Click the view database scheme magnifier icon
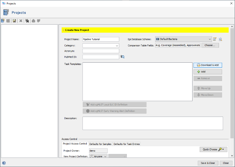The width and height of the screenshot is (235, 167). point(221,39)
